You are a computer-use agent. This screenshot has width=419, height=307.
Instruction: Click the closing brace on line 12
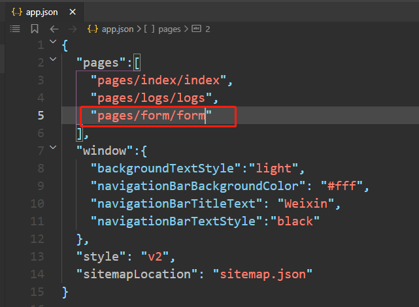(80, 239)
